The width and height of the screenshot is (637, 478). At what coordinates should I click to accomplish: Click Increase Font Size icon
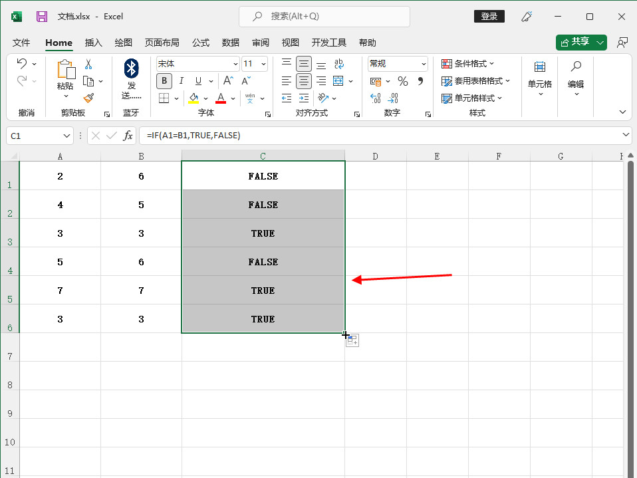tap(228, 81)
